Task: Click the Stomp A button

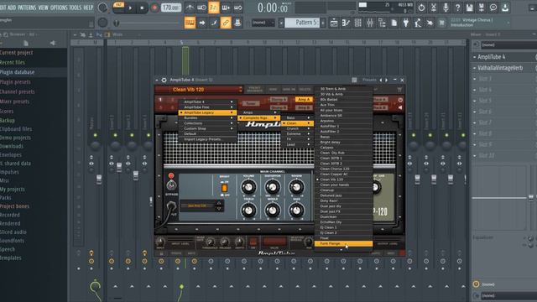Action: tap(279, 99)
